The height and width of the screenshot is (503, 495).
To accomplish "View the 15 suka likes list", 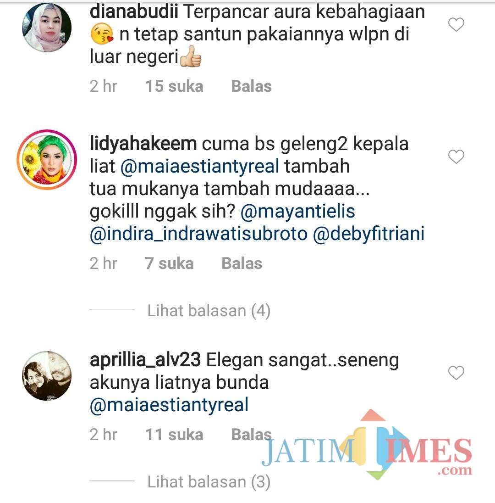I will pos(174,86).
